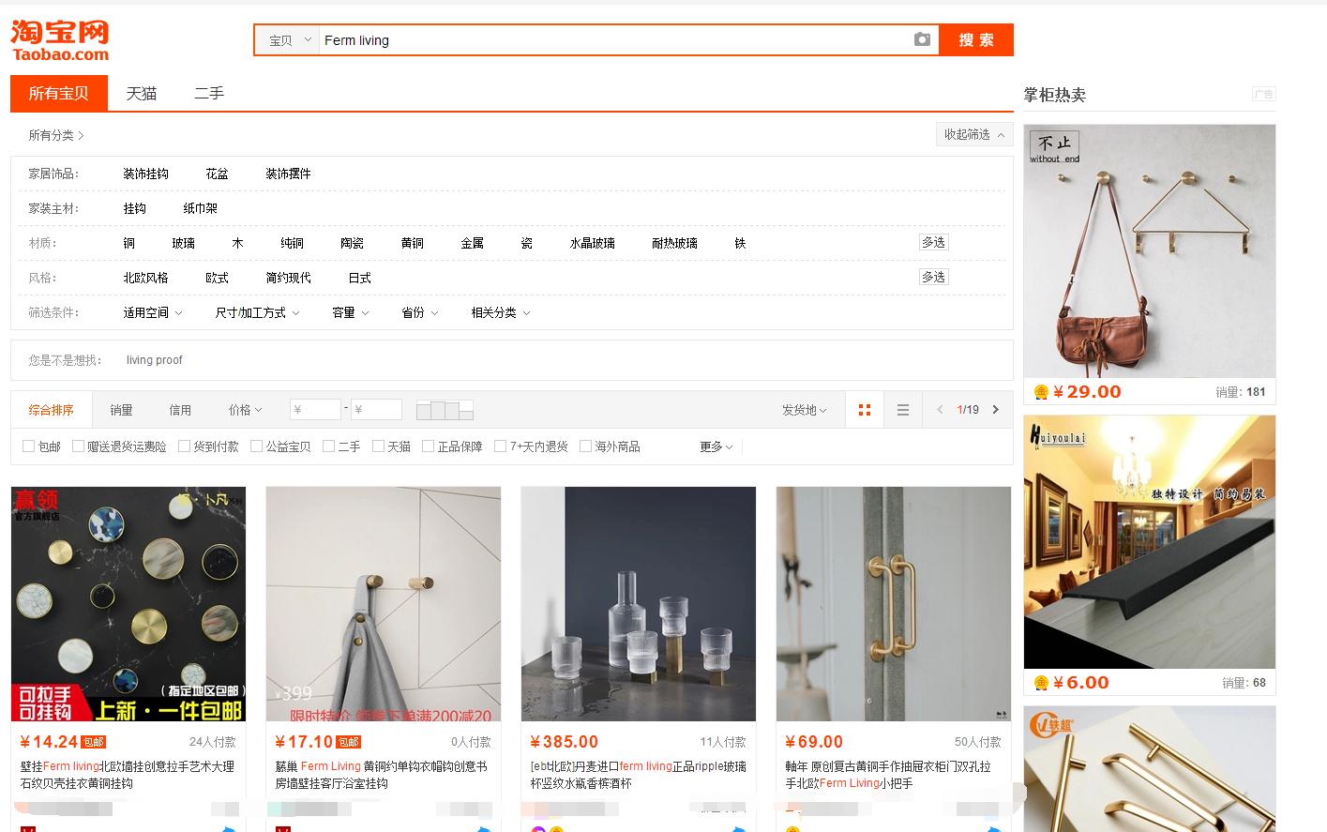Switch to grid view layout
This screenshot has width=1327, height=832.
click(x=864, y=409)
